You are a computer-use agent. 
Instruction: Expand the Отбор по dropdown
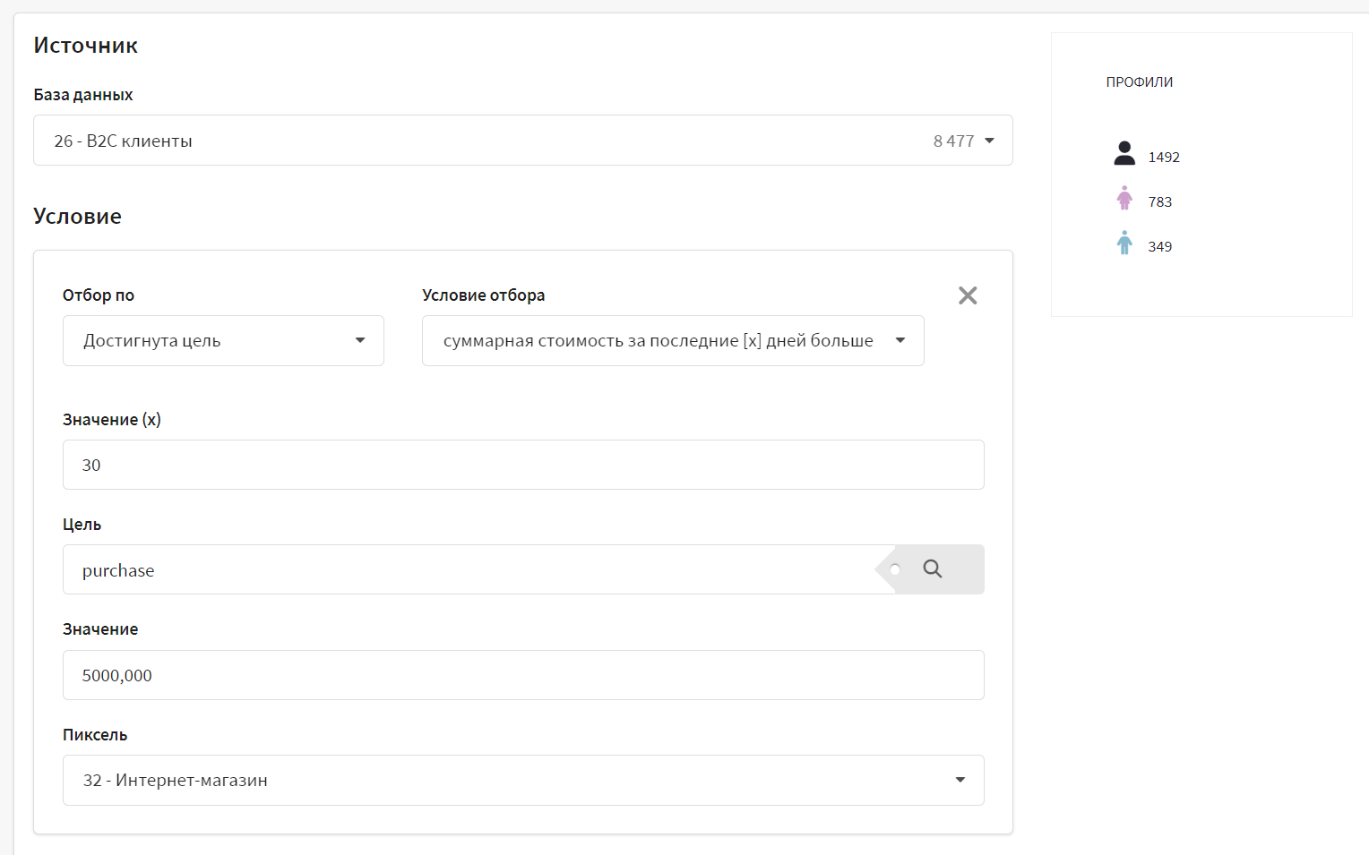[x=360, y=340]
